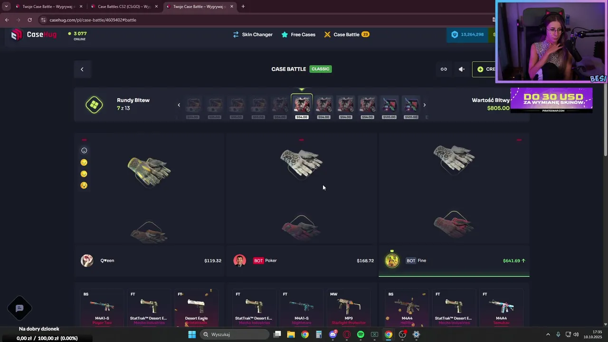
Task: Switch to first Twoje Case Battle tab
Action: click(x=48, y=7)
